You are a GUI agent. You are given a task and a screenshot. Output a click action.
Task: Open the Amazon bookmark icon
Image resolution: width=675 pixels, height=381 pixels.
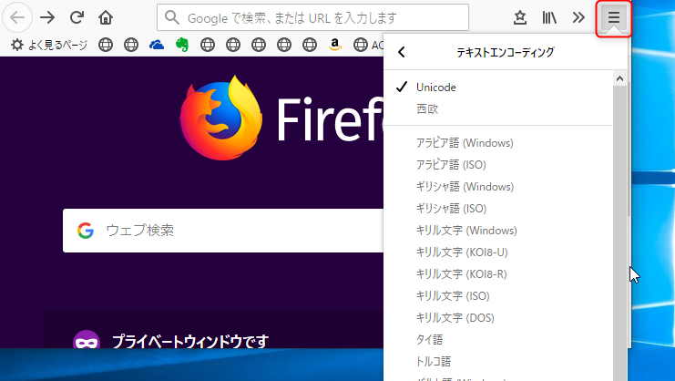[x=334, y=45]
